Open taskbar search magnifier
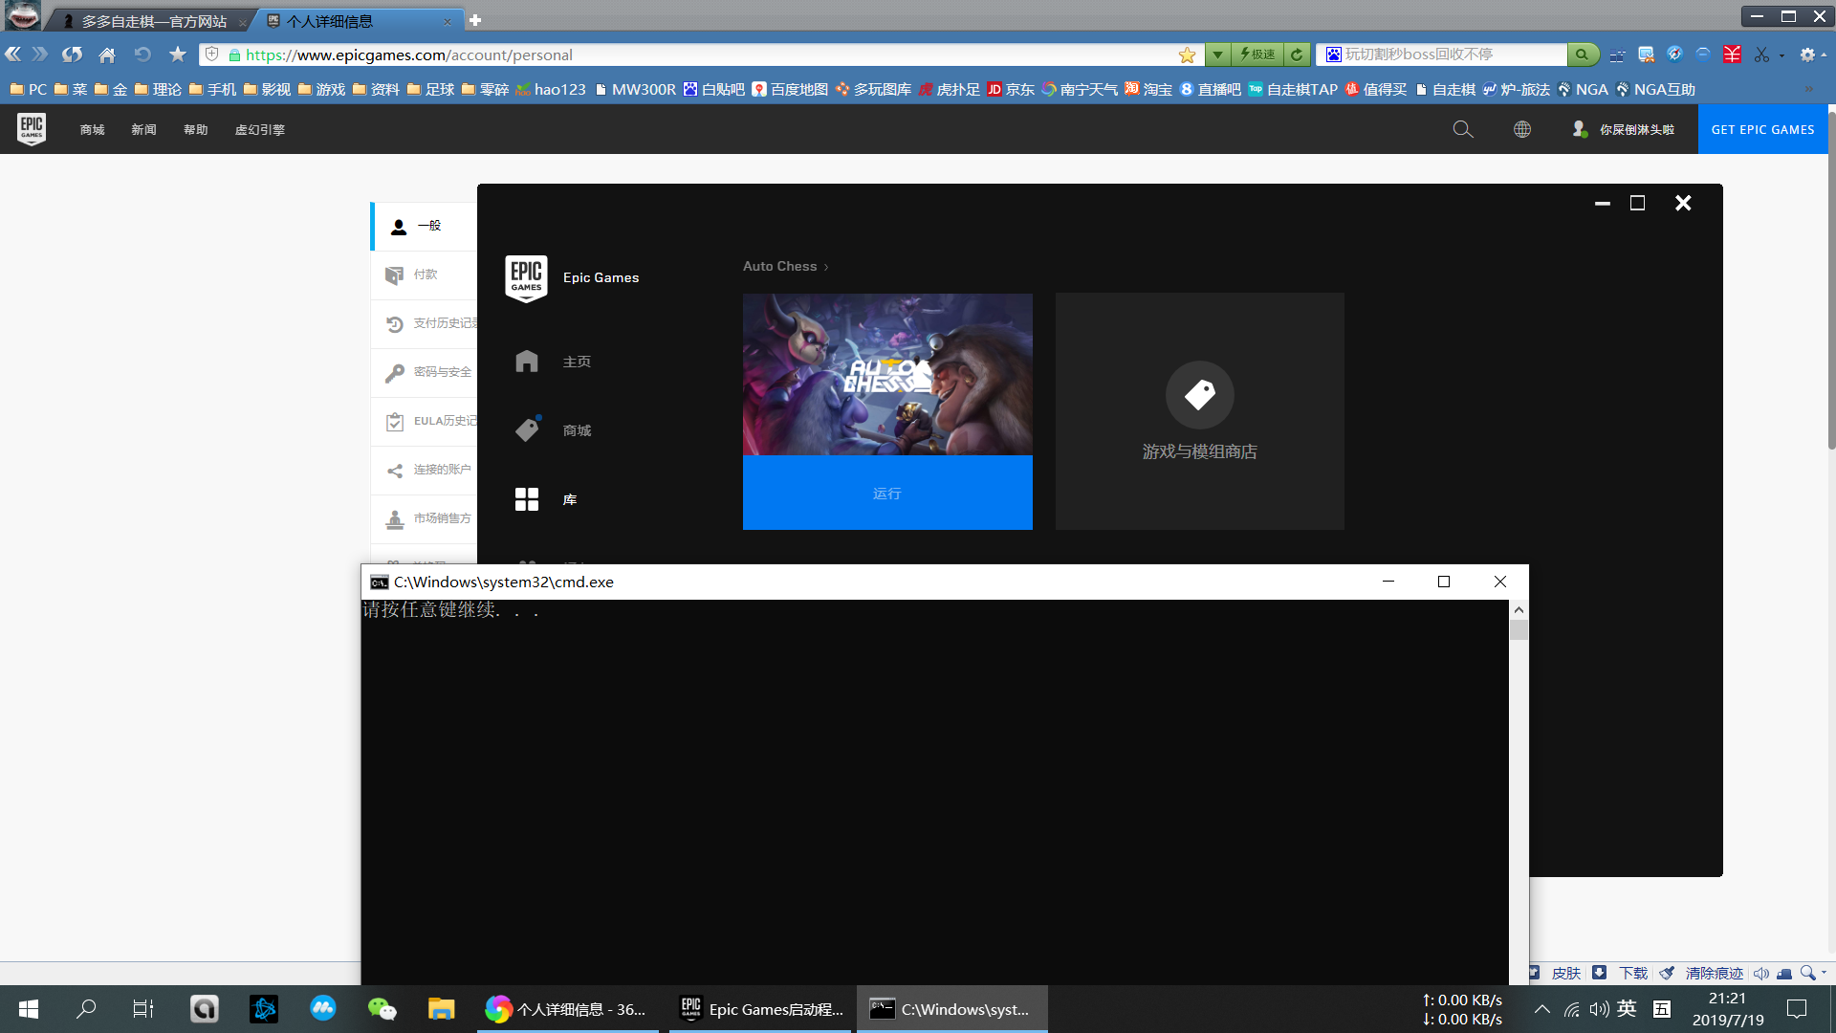This screenshot has height=1033, width=1836. 86,1008
